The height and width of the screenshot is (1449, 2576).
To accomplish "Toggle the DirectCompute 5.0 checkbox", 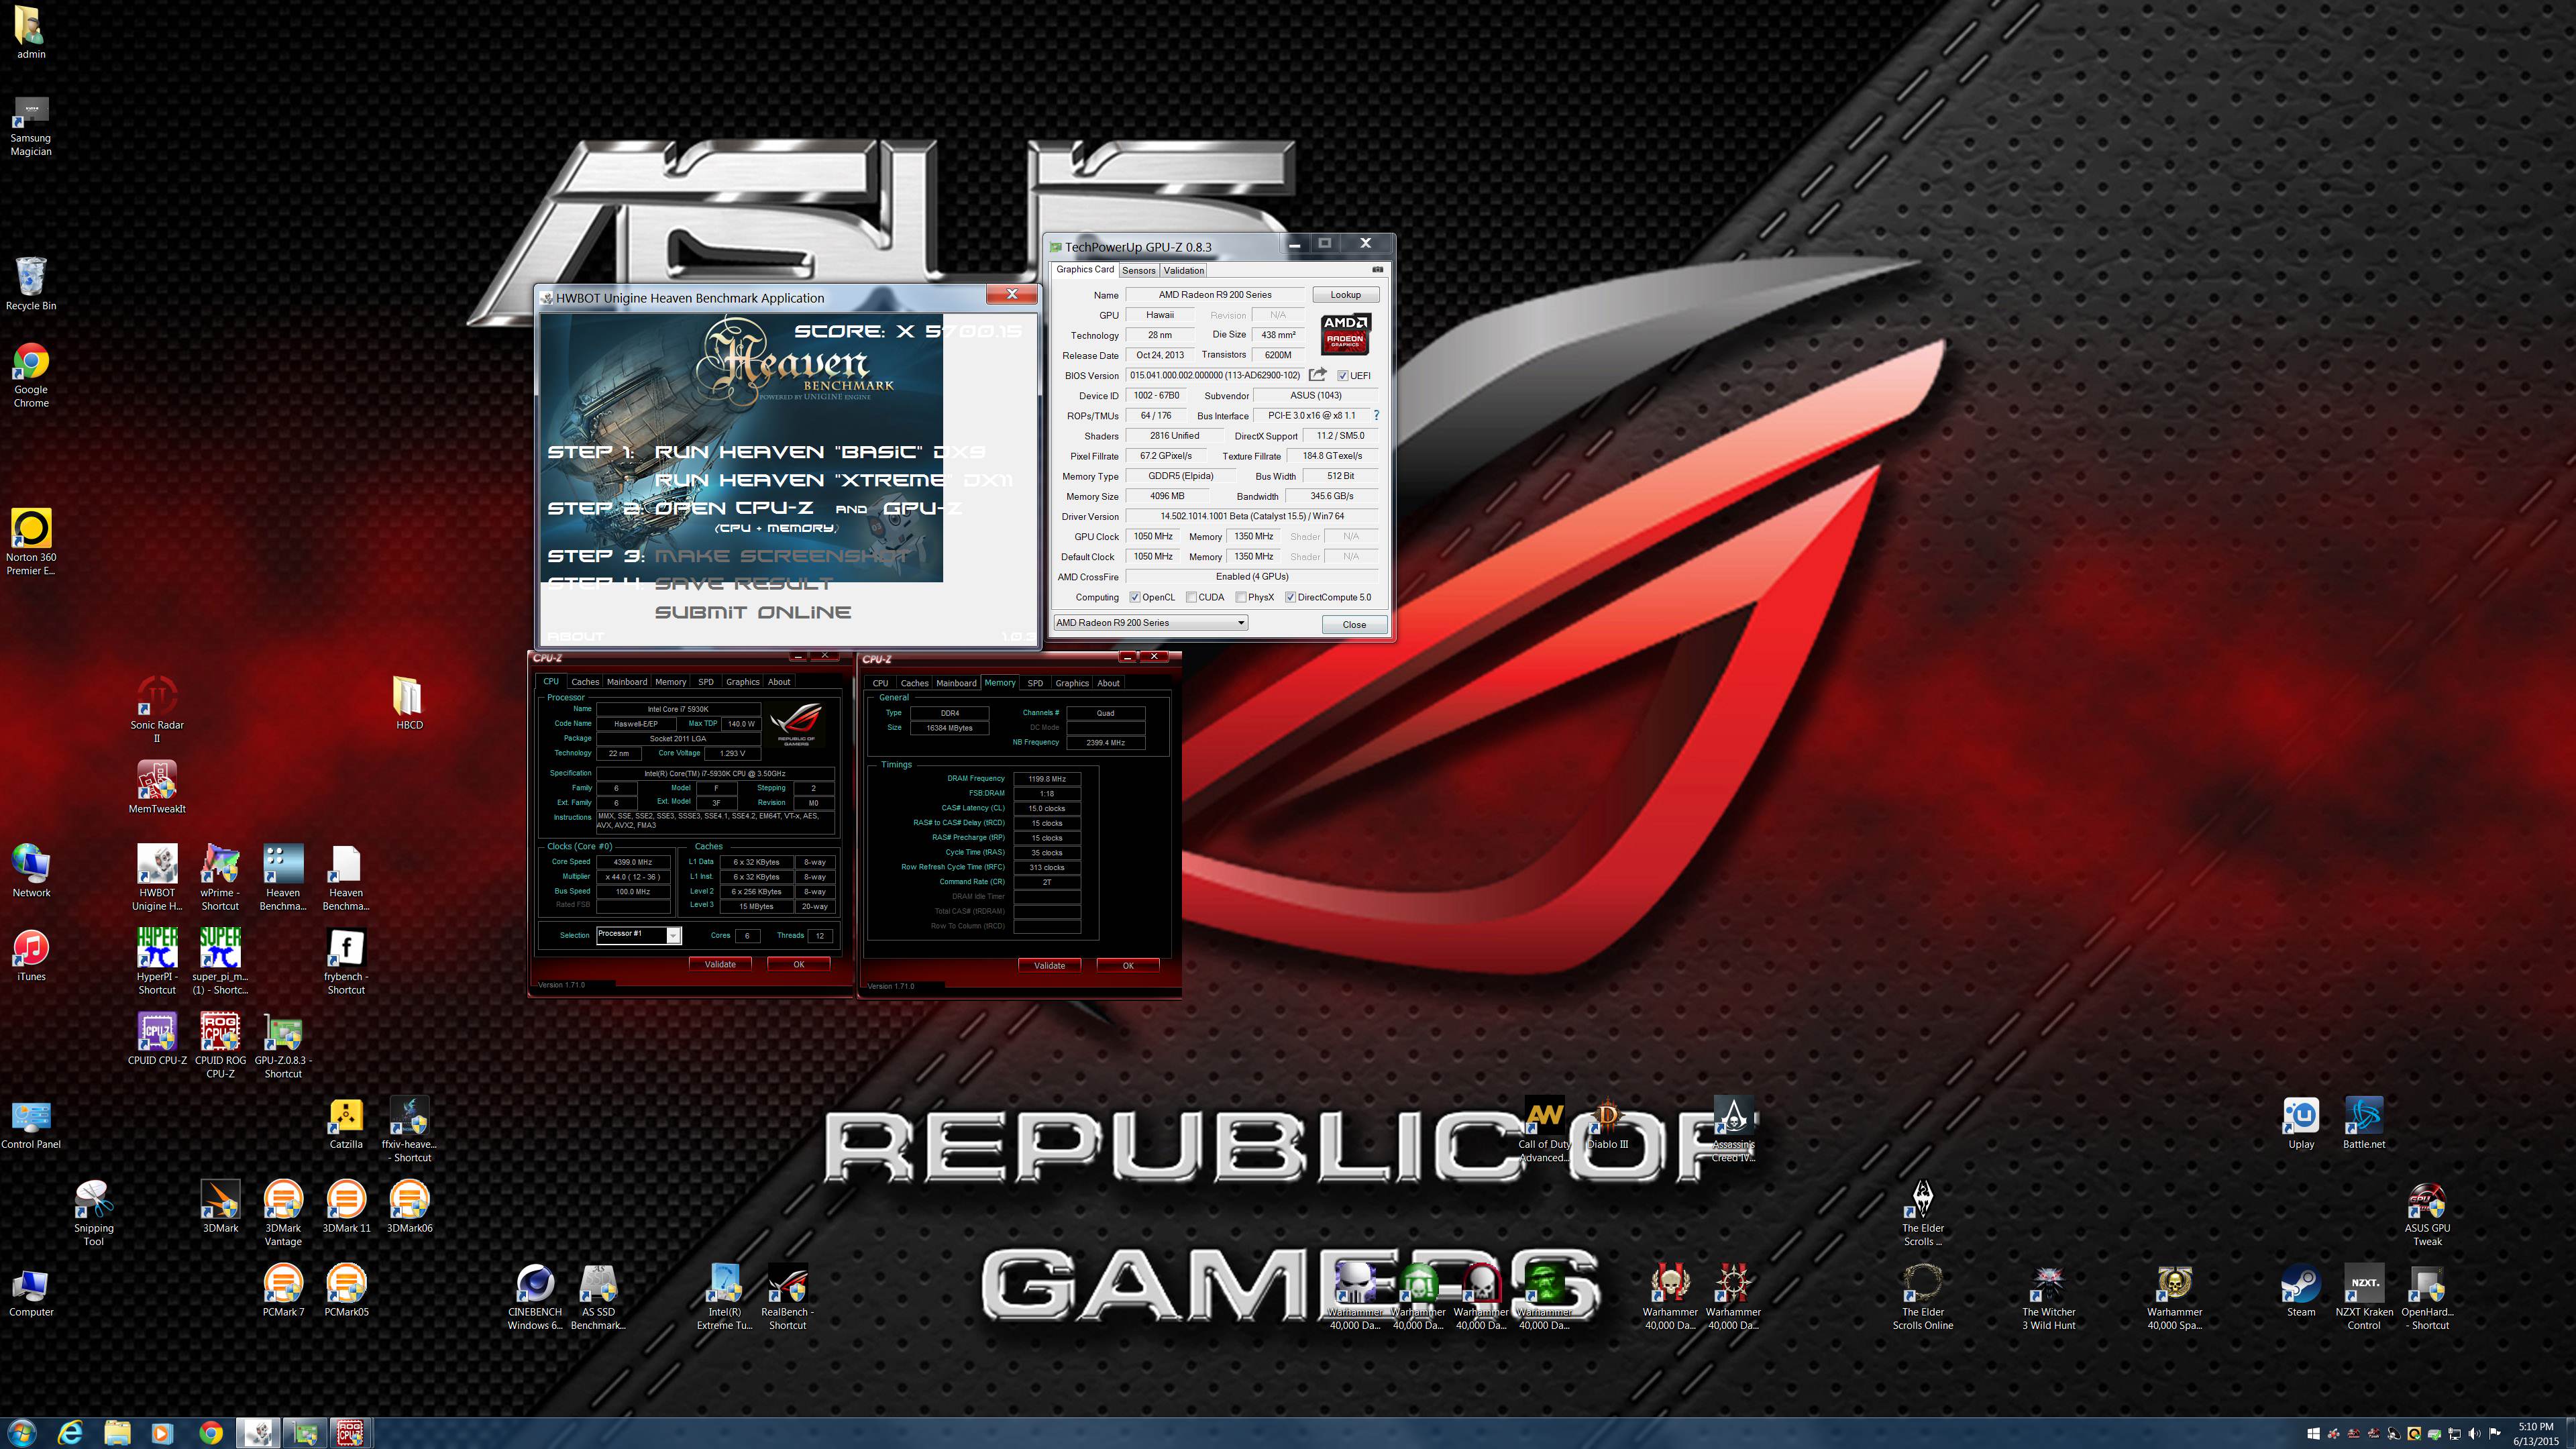I will click(x=1290, y=597).
